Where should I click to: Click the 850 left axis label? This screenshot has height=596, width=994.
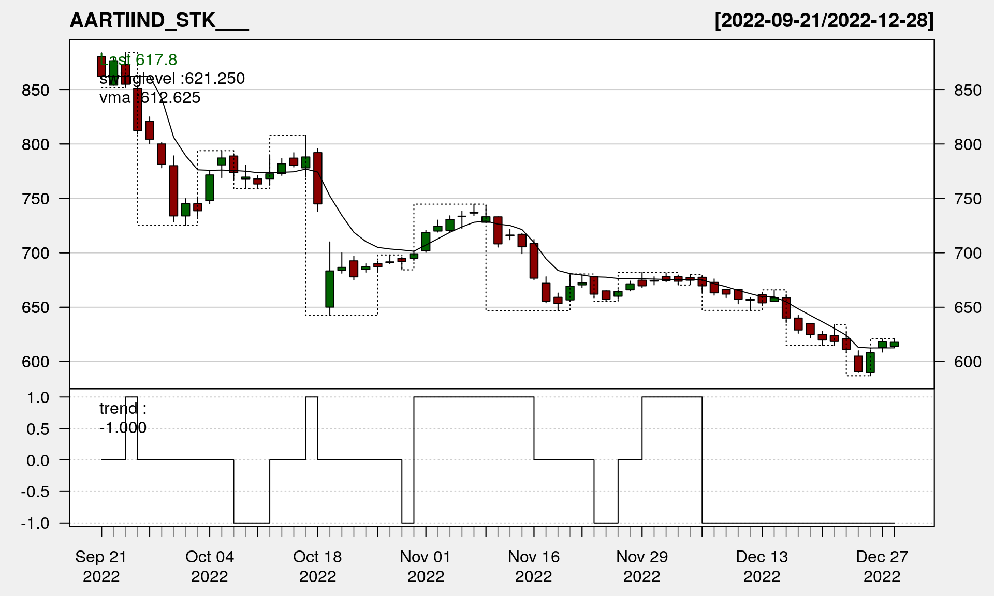tap(35, 91)
